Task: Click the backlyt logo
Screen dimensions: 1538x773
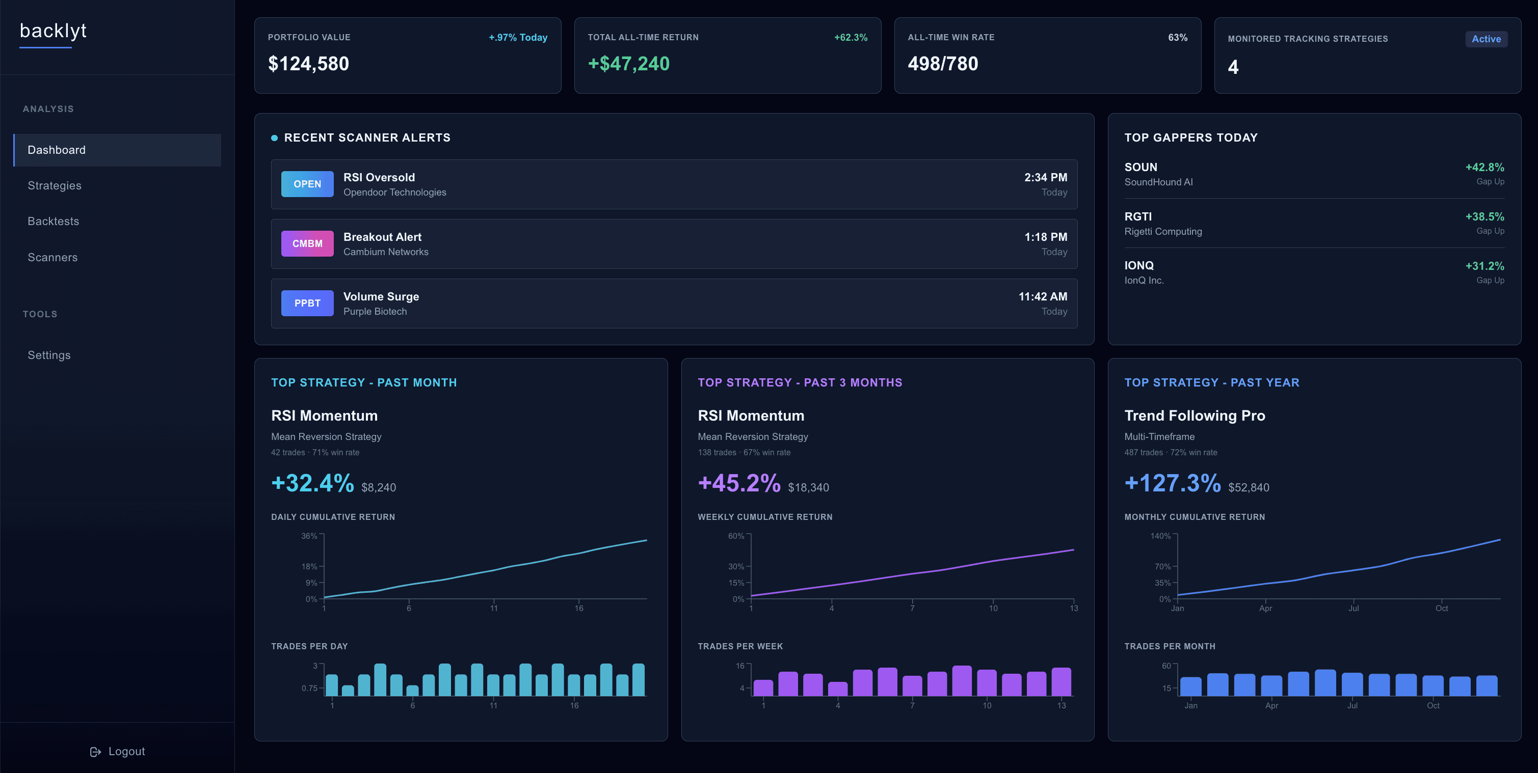Action: coord(53,31)
